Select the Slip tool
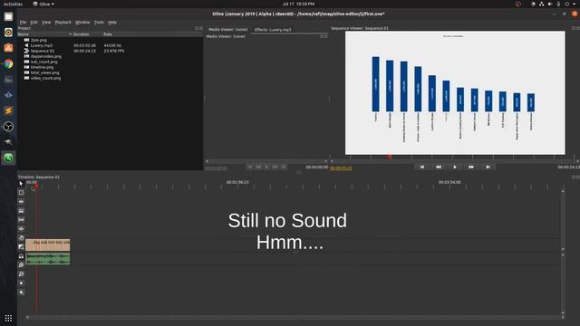 (x=21, y=220)
